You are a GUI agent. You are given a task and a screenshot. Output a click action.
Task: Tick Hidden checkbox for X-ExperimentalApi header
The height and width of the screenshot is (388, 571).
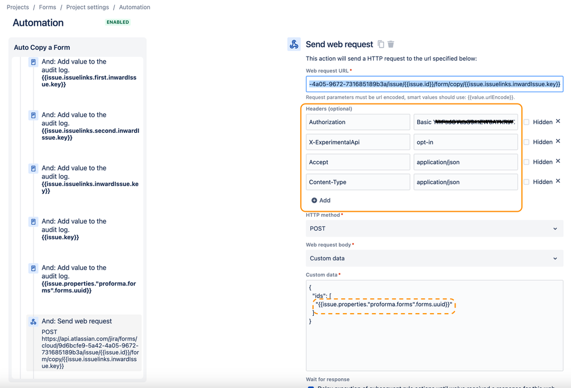tap(526, 142)
